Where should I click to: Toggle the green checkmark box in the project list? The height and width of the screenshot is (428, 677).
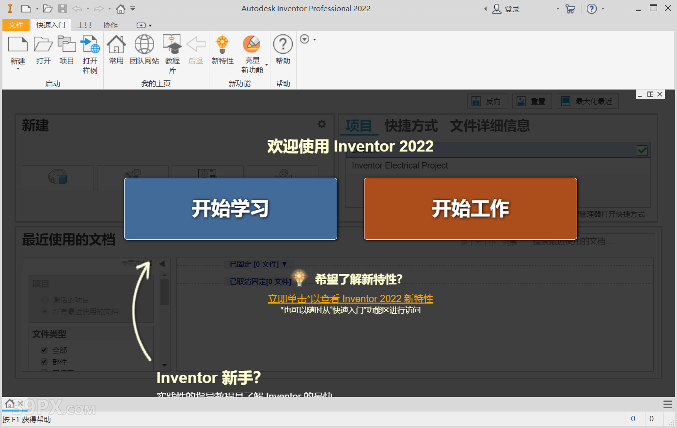coord(642,151)
